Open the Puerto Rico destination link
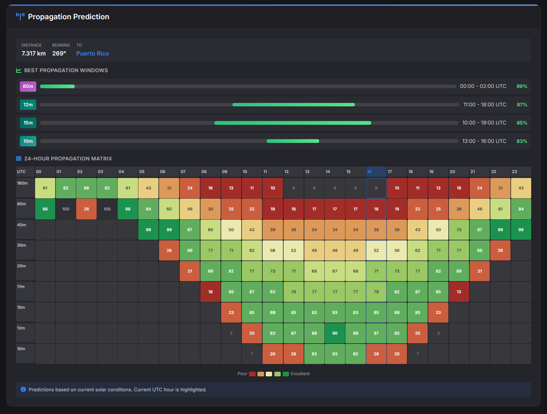The image size is (547, 414). tap(92, 53)
